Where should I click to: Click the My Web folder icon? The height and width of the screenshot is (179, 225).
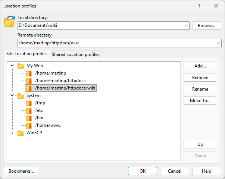(21, 66)
